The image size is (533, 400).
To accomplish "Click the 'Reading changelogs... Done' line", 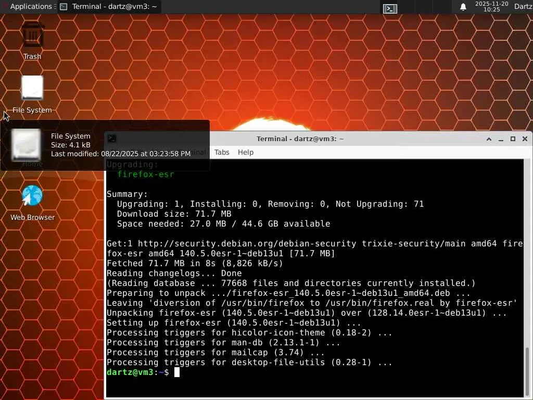I will click(x=174, y=273).
